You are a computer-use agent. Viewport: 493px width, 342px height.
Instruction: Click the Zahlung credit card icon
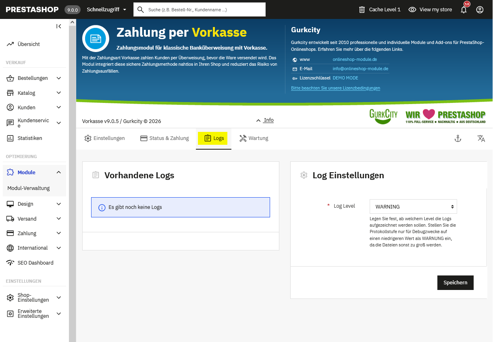(10, 233)
